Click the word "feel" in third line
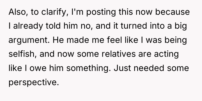Viewport: 202px width, 101px height. [114, 40]
